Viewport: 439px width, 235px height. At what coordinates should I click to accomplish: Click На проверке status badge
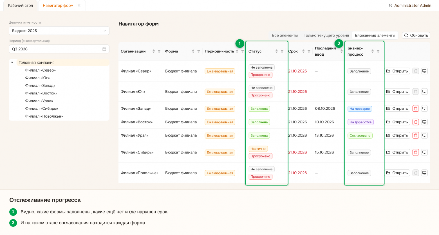(x=360, y=109)
